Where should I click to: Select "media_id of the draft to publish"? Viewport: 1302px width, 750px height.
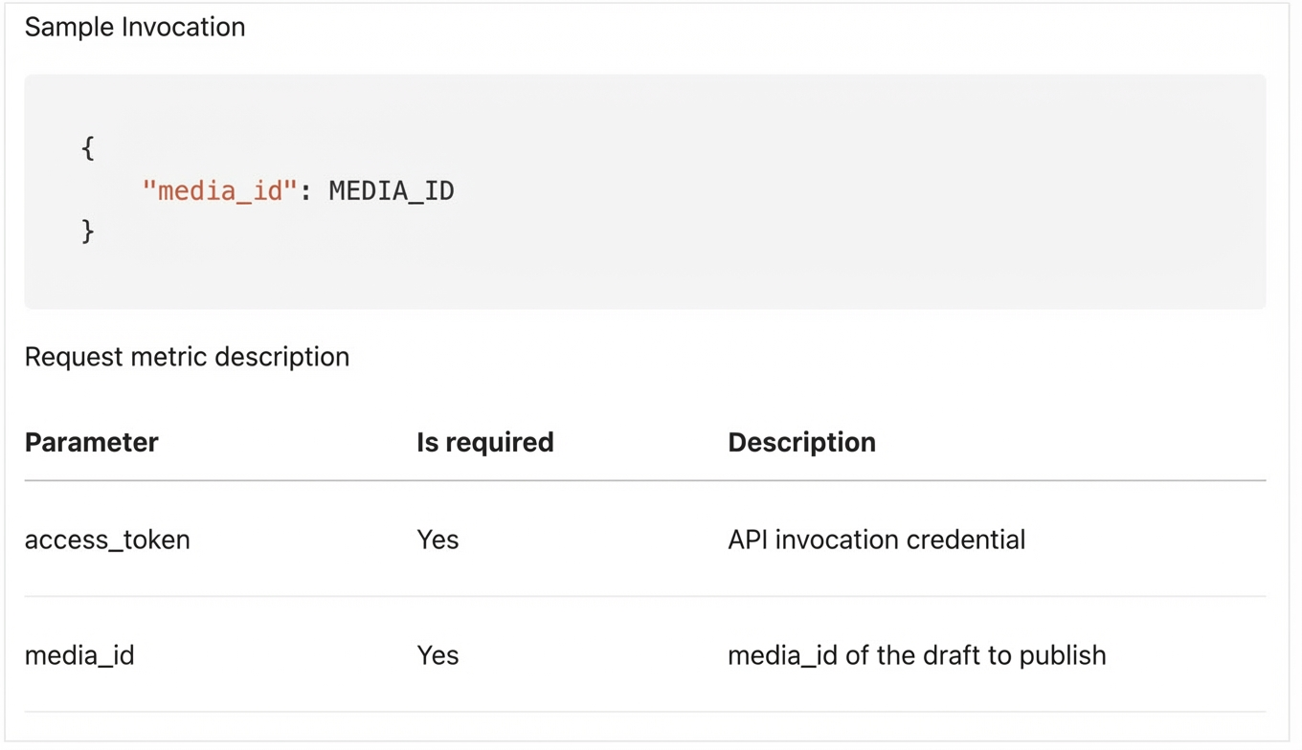(916, 655)
